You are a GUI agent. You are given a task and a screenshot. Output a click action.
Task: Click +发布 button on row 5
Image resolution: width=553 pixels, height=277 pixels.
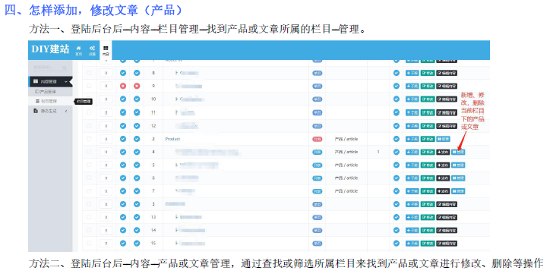[x=443, y=165]
